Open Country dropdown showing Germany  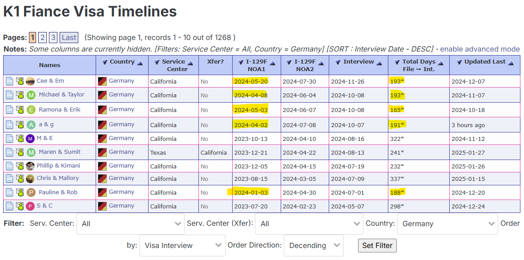click(x=447, y=224)
